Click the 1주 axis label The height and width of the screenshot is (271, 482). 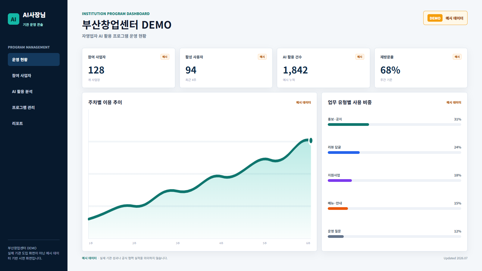pyautogui.click(x=91, y=243)
